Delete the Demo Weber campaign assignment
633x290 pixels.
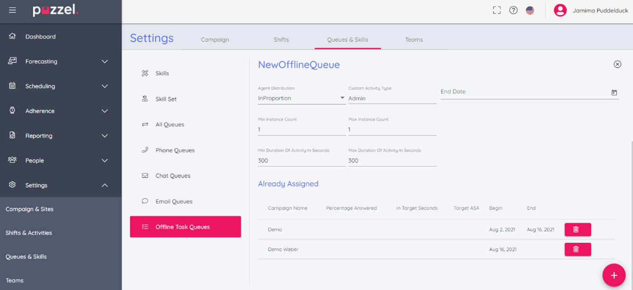tap(577, 249)
